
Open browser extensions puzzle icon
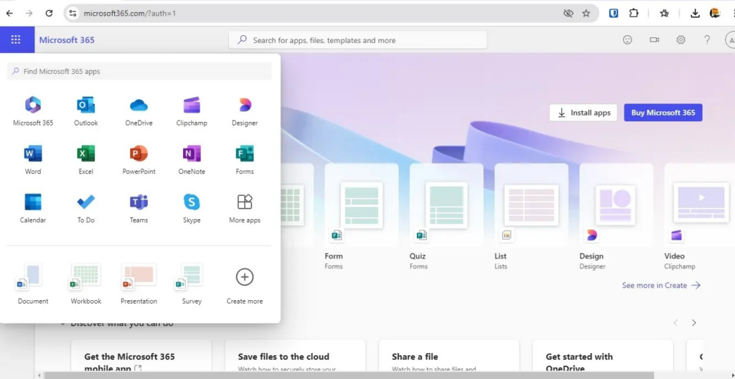[x=634, y=13]
